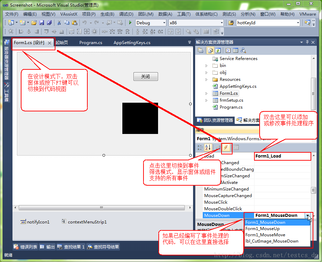Switch to the AppSettingKeys.cs tab
322x262 pixels.
pyautogui.click(x=132, y=43)
